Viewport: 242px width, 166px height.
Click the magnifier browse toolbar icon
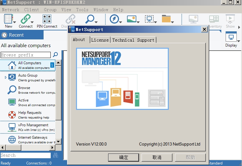pyautogui.click(x=90, y=19)
